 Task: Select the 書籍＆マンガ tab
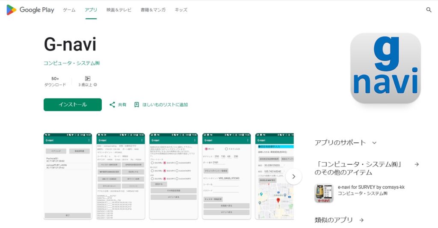[153, 10]
